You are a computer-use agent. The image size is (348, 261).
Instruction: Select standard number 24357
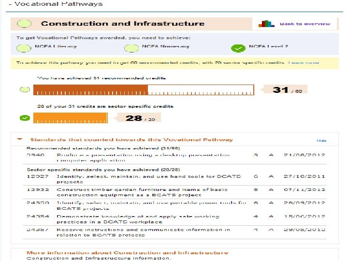[37, 230]
